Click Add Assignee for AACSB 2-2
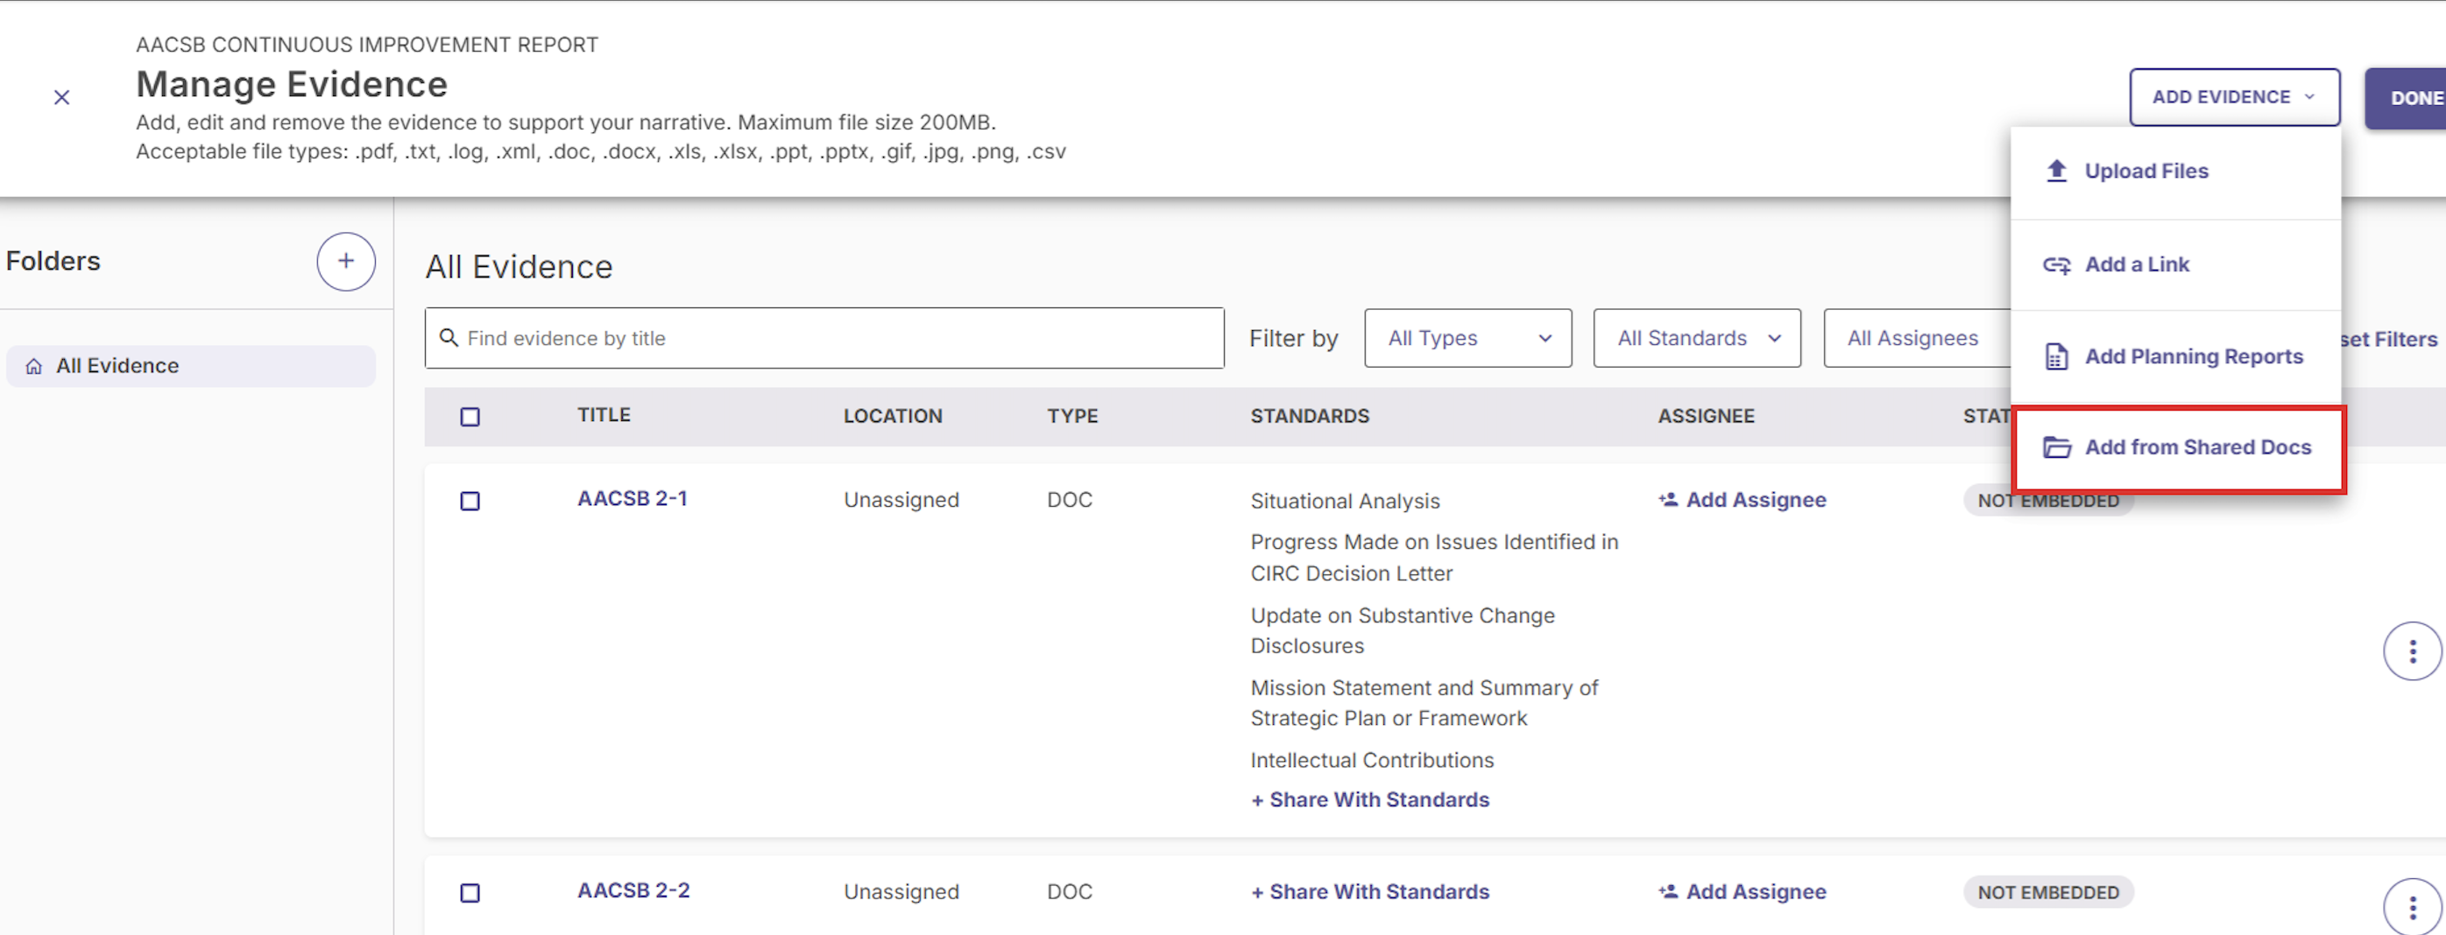2446x935 pixels. 1743,891
